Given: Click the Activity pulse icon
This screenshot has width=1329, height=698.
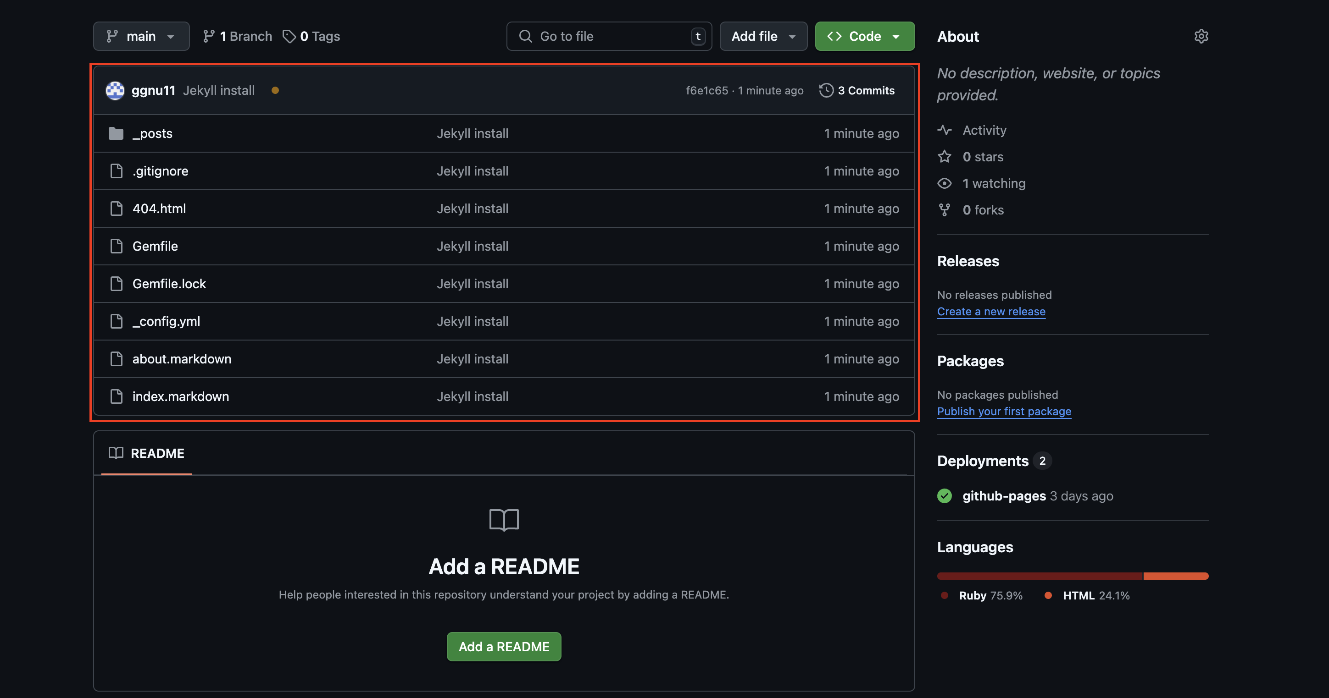Looking at the screenshot, I should click(945, 130).
